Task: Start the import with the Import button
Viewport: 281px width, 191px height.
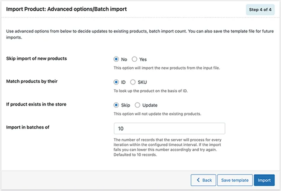Action: tap(264, 180)
